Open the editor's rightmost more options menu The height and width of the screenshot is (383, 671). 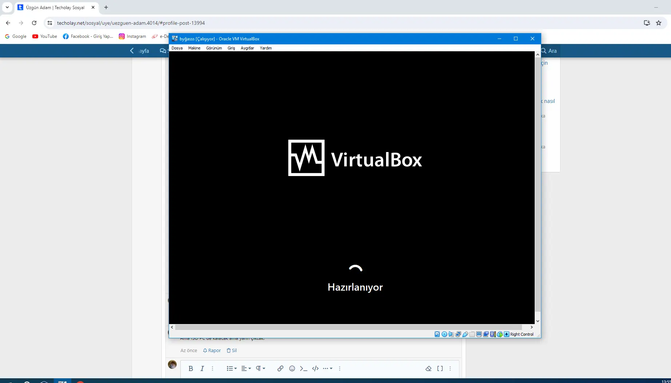(450, 368)
